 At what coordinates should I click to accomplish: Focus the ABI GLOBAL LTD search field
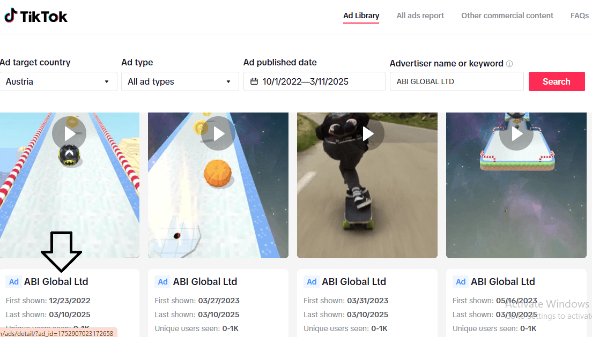(457, 81)
